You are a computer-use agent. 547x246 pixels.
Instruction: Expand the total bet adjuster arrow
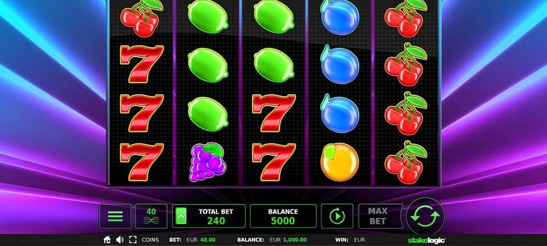(181, 216)
